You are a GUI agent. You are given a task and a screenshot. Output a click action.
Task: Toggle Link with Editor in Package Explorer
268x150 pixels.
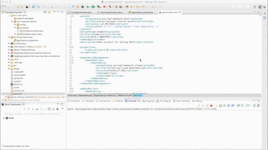(x=49, y=12)
